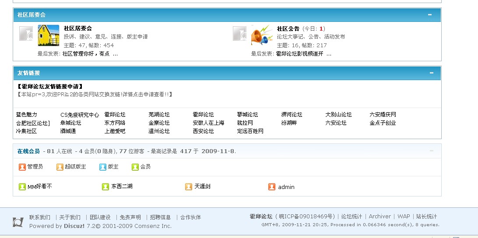Visit the 六安论坛 link
The width and height of the screenshot is (478, 238).
click(336, 123)
